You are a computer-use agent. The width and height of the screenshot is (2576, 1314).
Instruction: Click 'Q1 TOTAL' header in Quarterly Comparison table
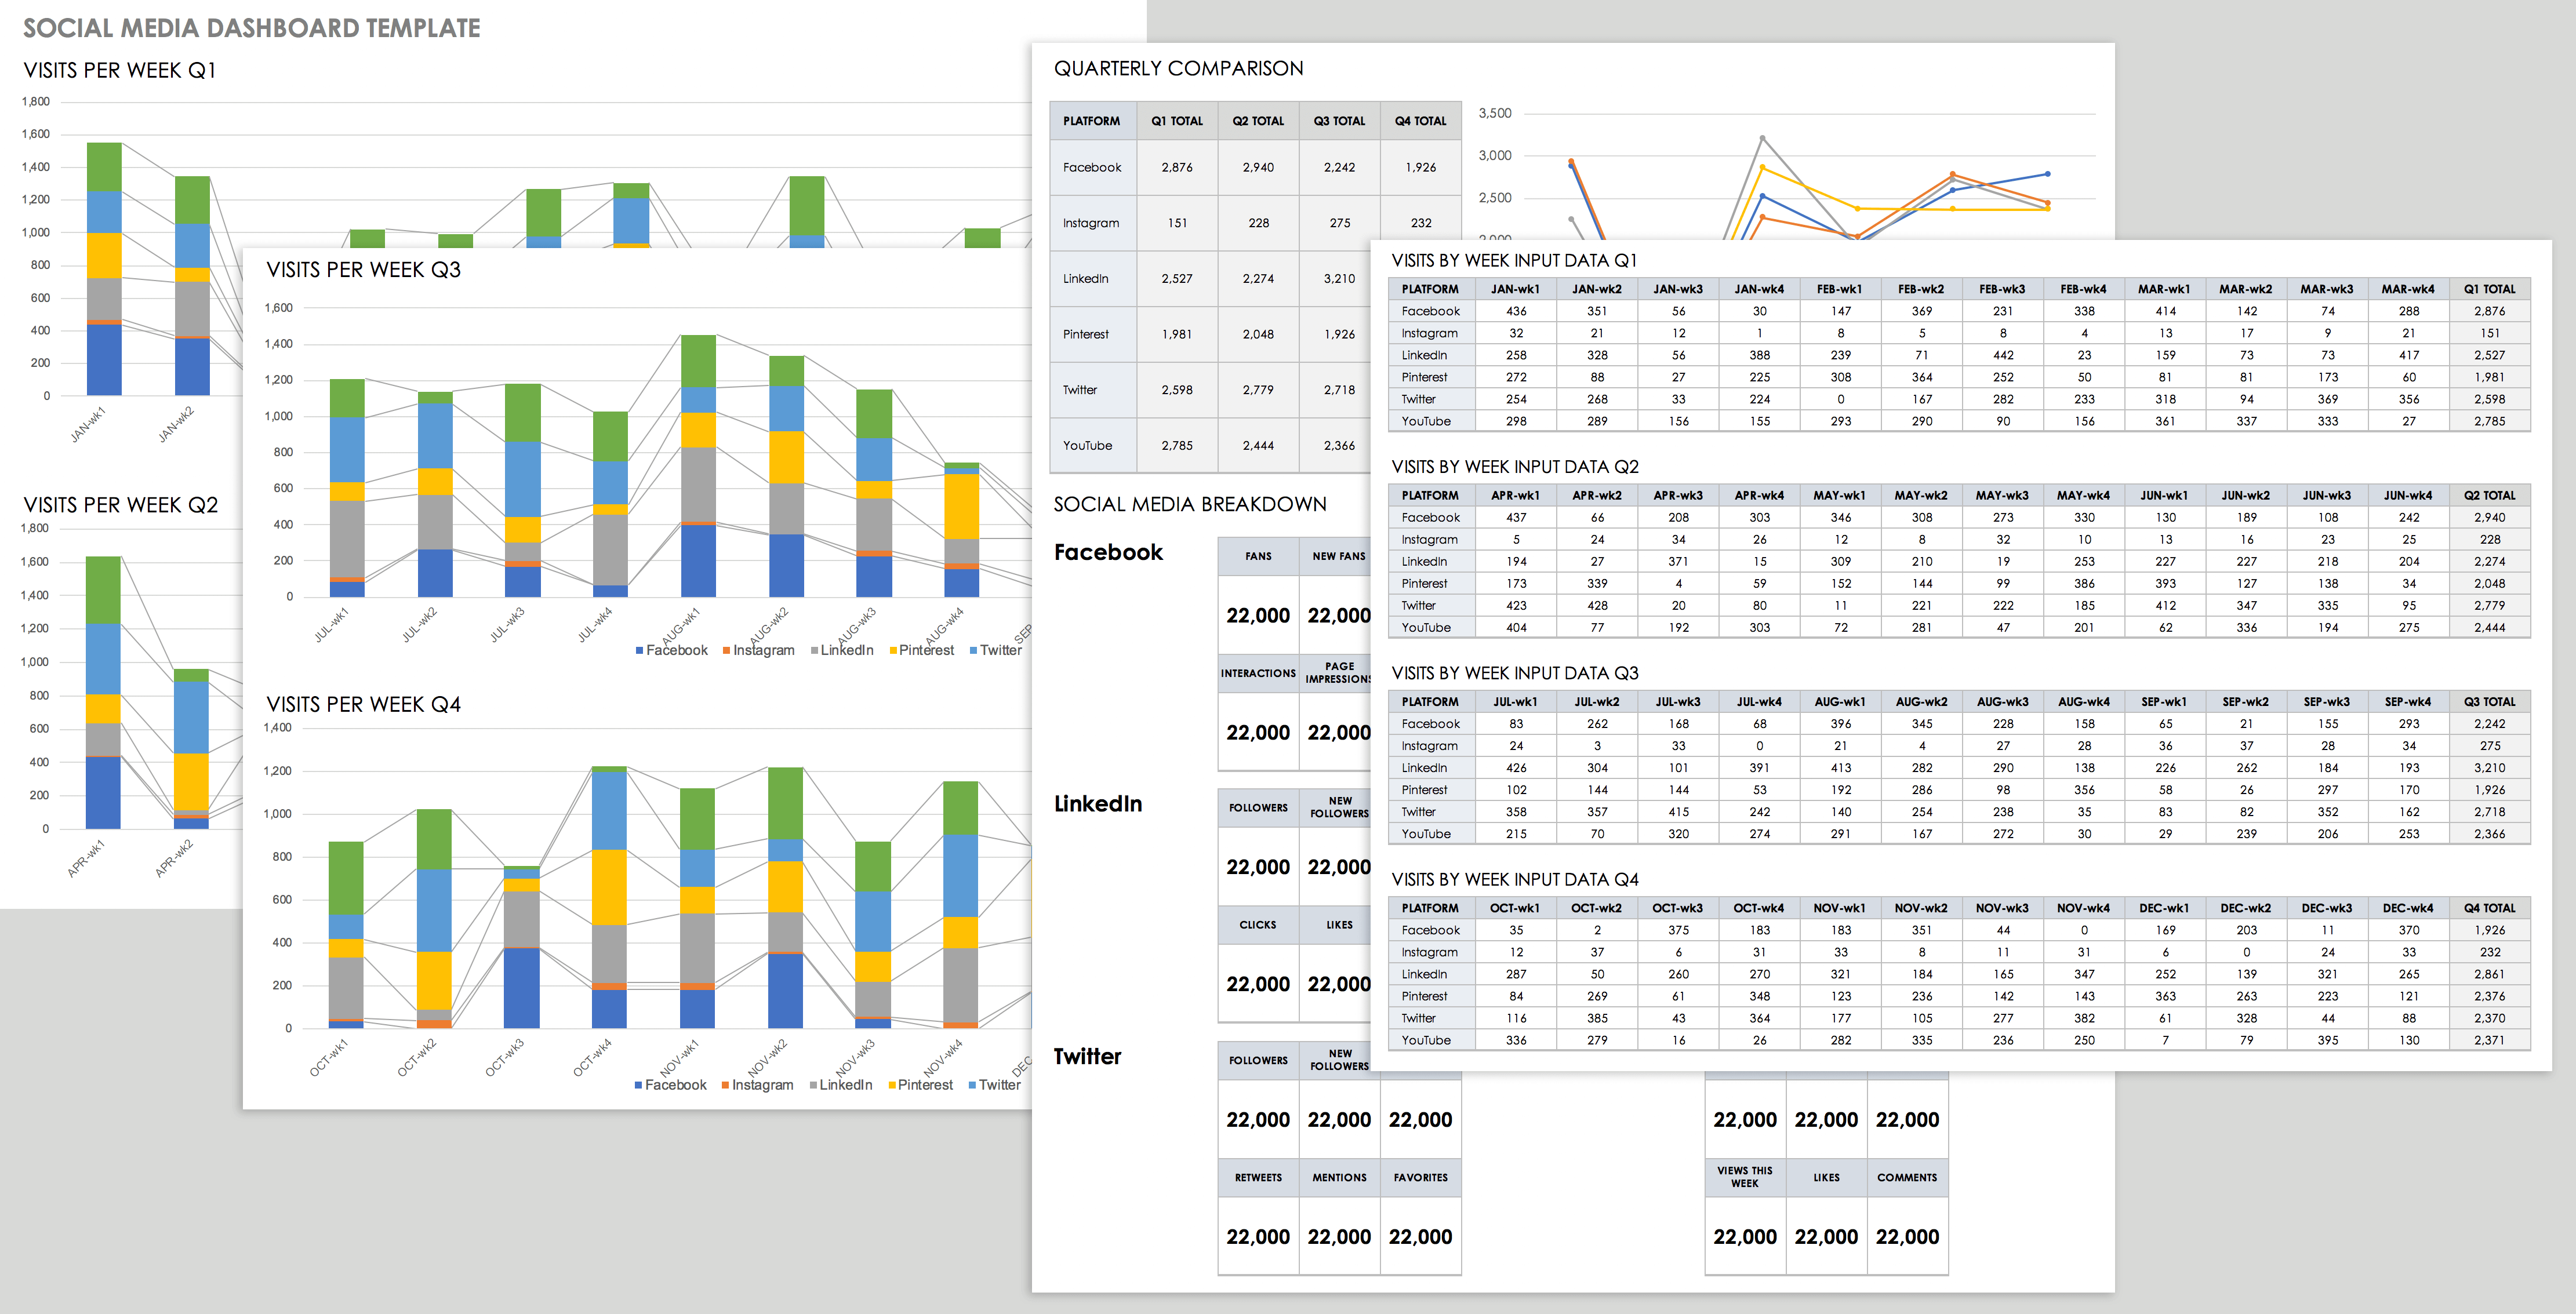coord(1177,121)
